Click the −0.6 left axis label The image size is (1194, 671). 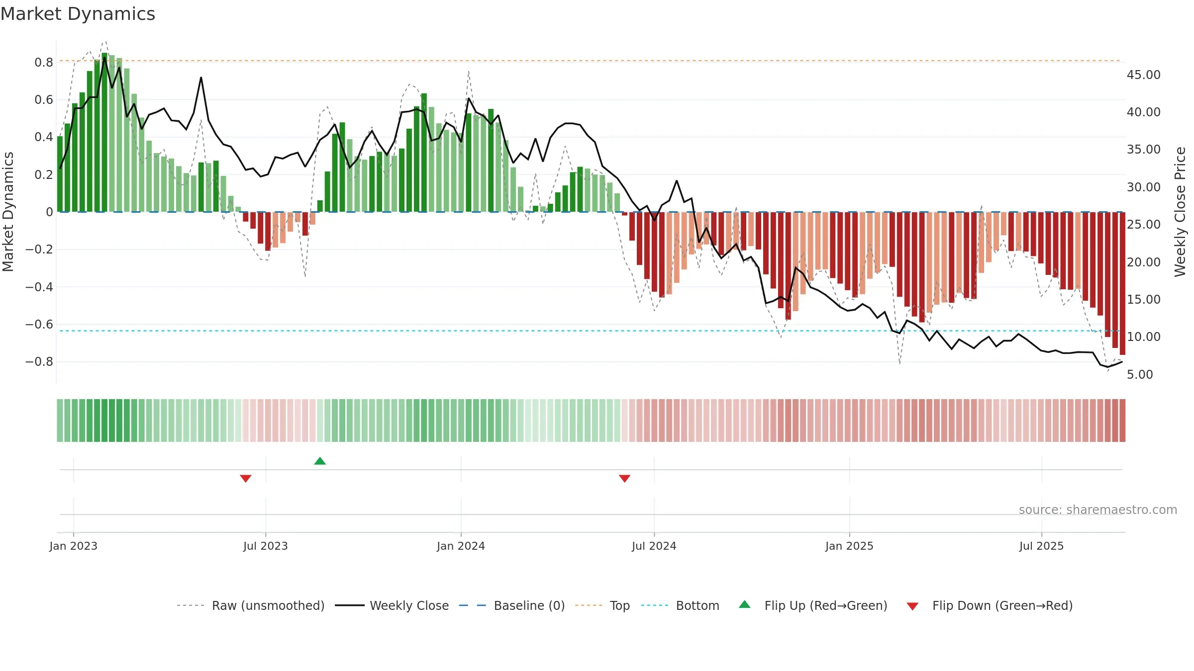tap(39, 324)
